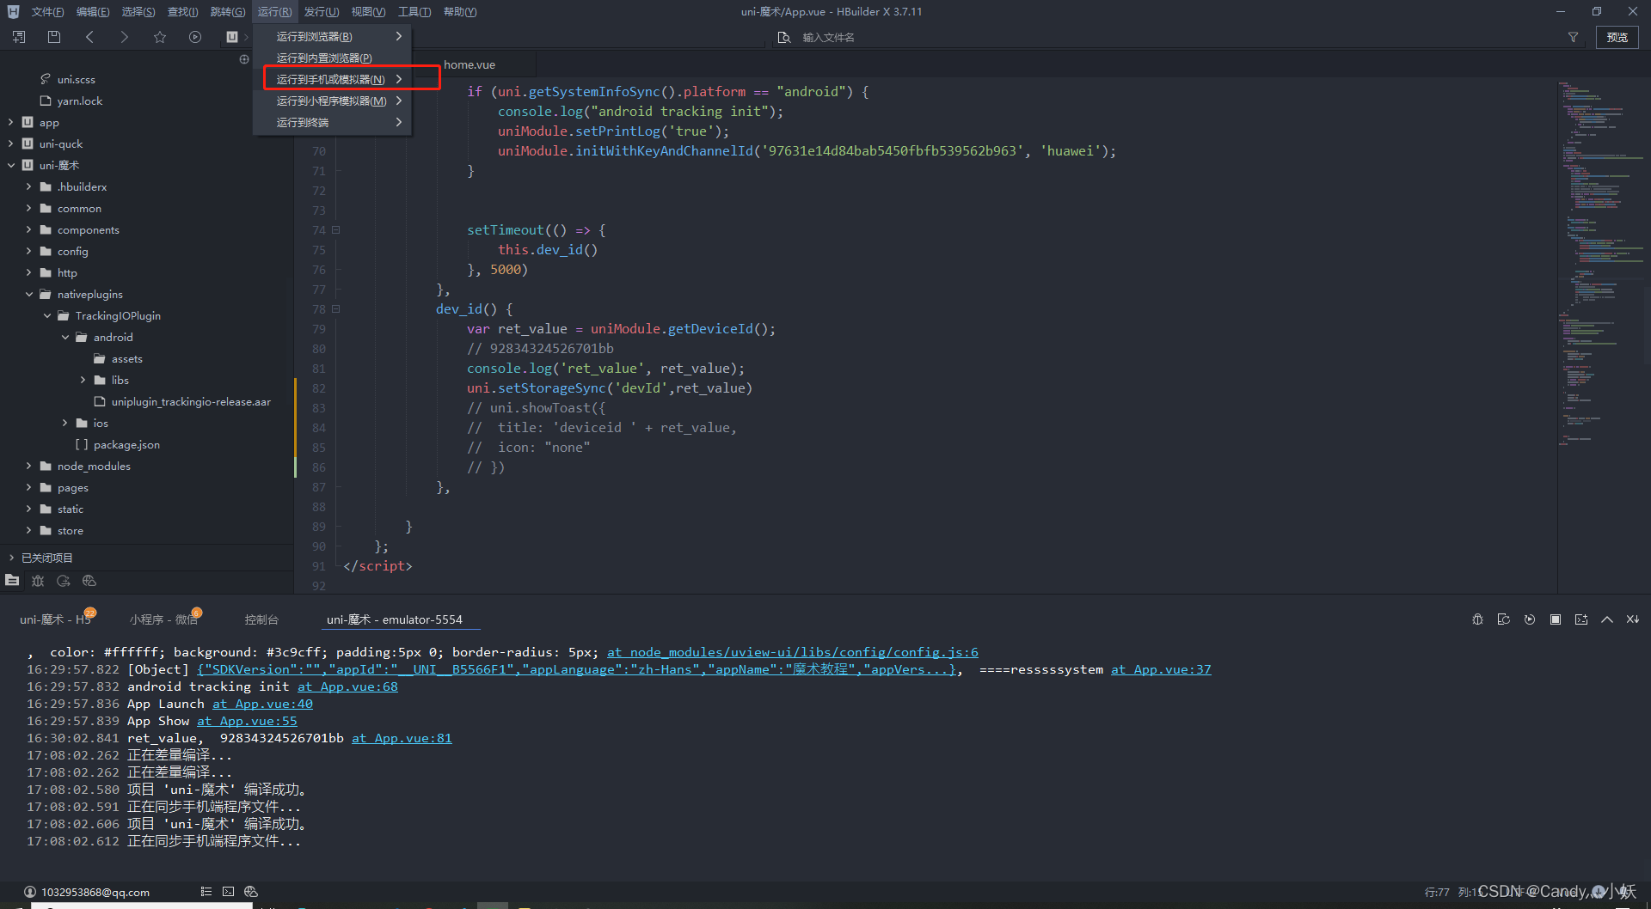The height and width of the screenshot is (909, 1651).
Task: Choose 运行到浏览器(B) menu entry
Action: click(332, 36)
